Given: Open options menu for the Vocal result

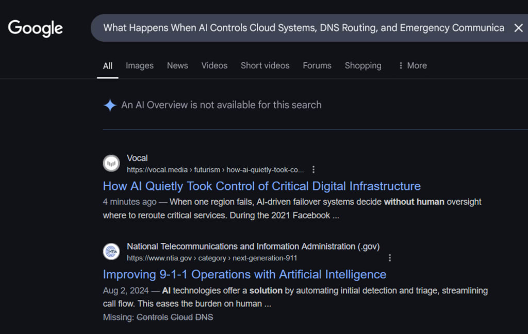Looking at the screenshot, I should (313, 169).
